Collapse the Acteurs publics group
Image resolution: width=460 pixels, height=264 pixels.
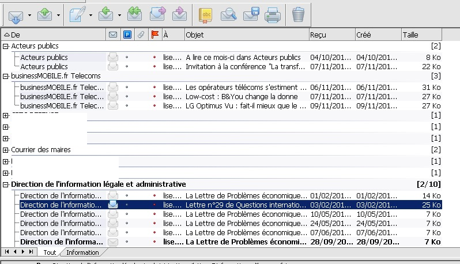click(x=6, y=46)
